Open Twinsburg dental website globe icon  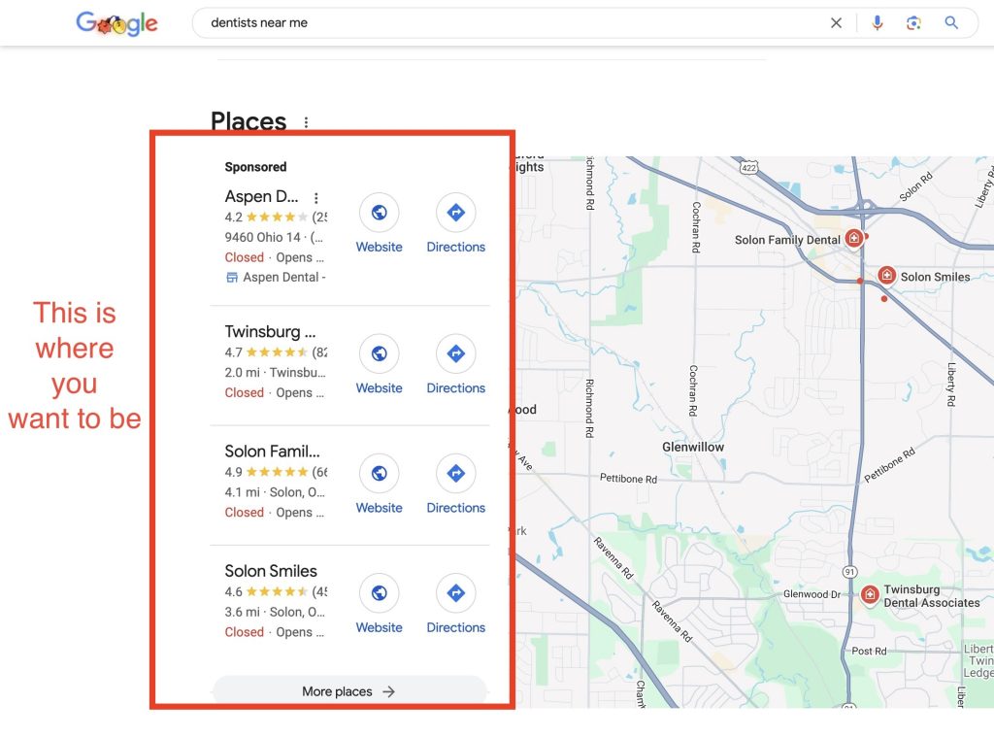pos(379,354)
